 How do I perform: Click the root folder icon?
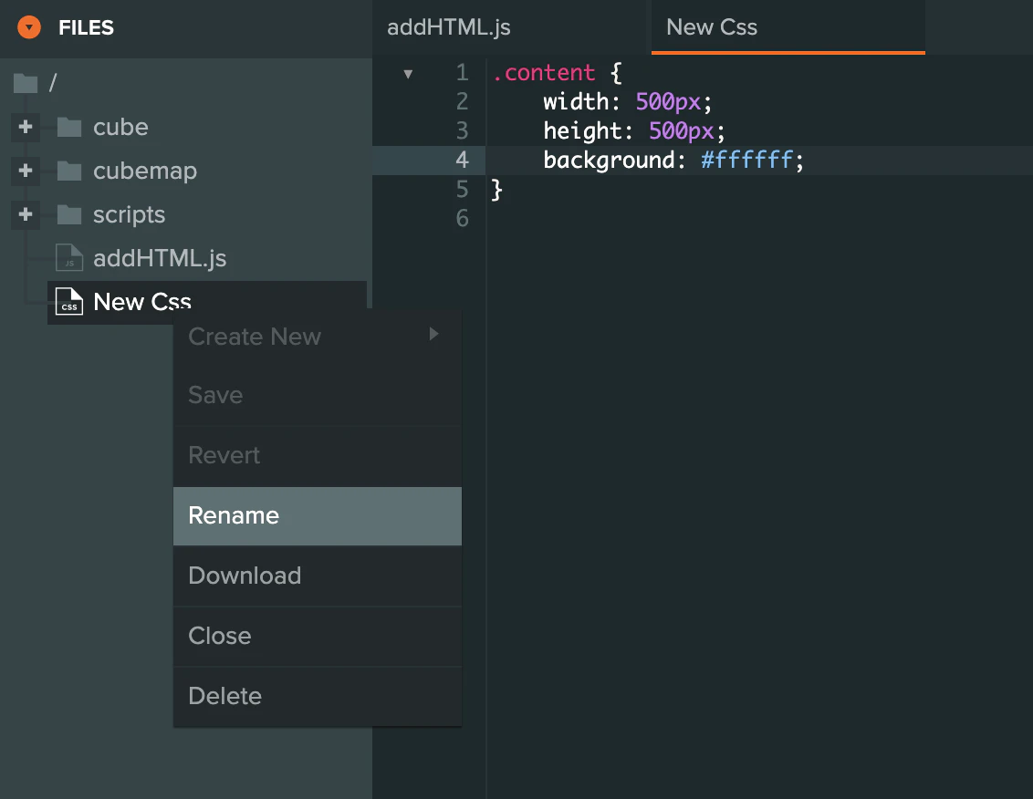pos(26,84)
